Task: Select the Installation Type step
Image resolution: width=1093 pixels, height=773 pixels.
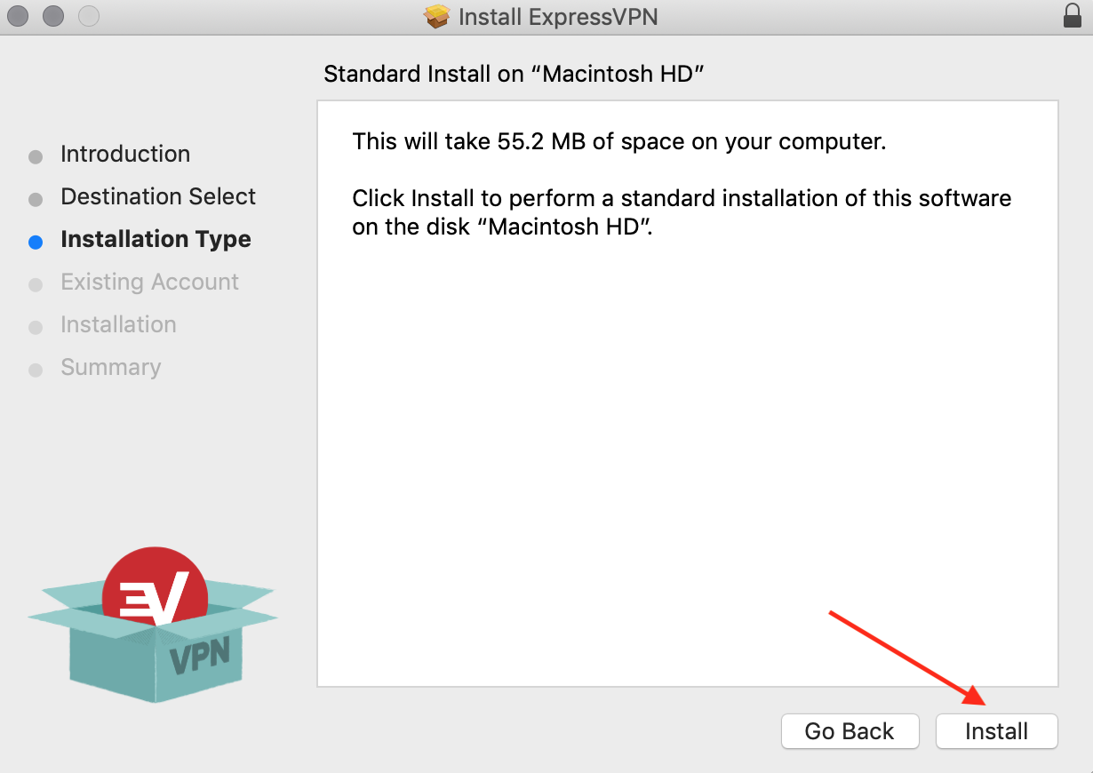Action: (x=156, y=239)
